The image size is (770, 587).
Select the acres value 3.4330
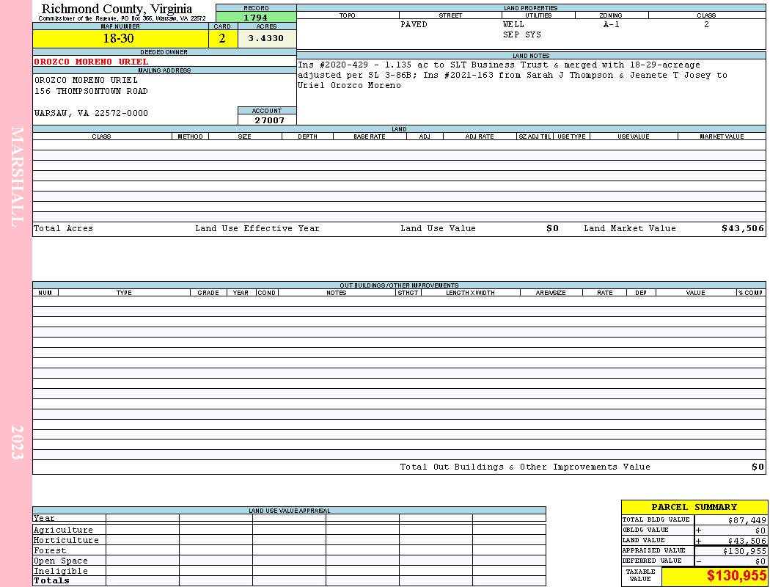point(267,38)
